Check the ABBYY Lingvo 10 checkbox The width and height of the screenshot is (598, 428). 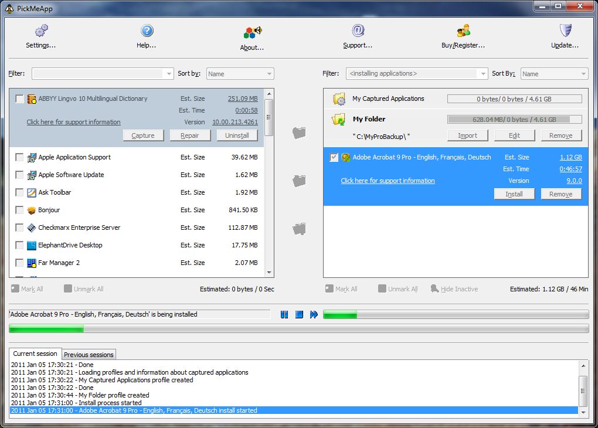point(19,99)
